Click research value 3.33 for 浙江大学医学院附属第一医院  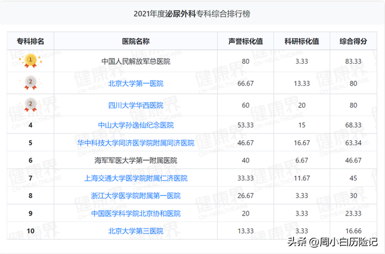[x=302, y=196]
